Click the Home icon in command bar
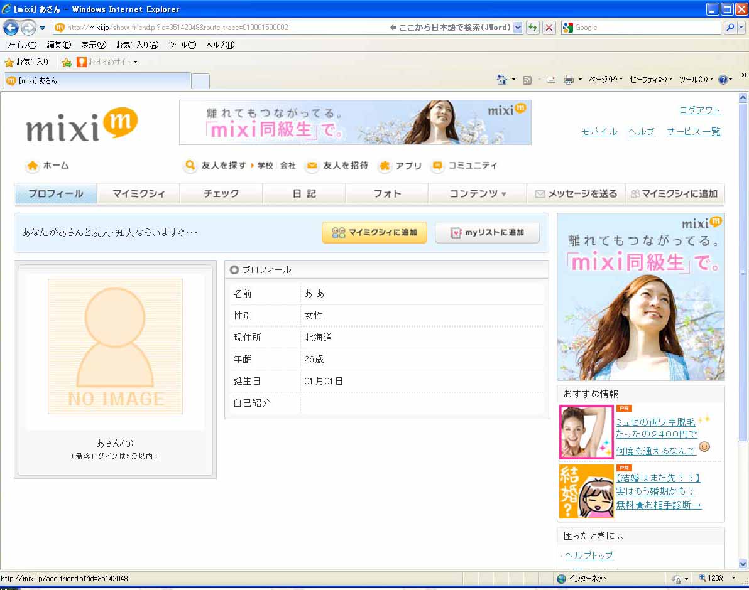Image resolution: width=749 pixels, height=590 pixels. 501,80
